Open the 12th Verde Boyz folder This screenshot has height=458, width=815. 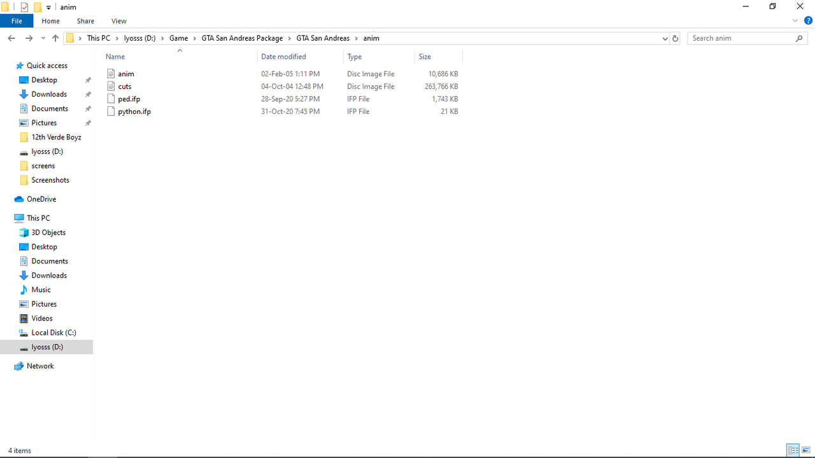[56, 137]
